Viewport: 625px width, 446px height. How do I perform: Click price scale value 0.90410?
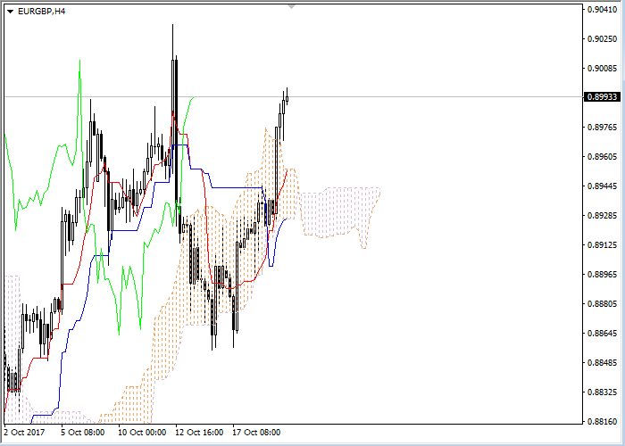point(603,10)
